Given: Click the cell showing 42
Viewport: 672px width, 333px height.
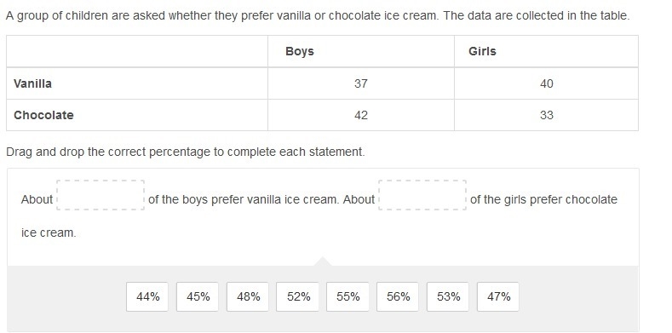Looking at the screenshot, I should (361, 115).
